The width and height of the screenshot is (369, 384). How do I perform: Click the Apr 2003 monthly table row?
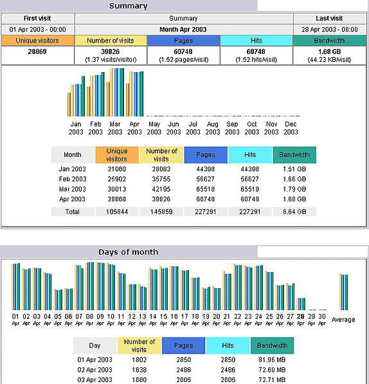(x=183, y=199)
